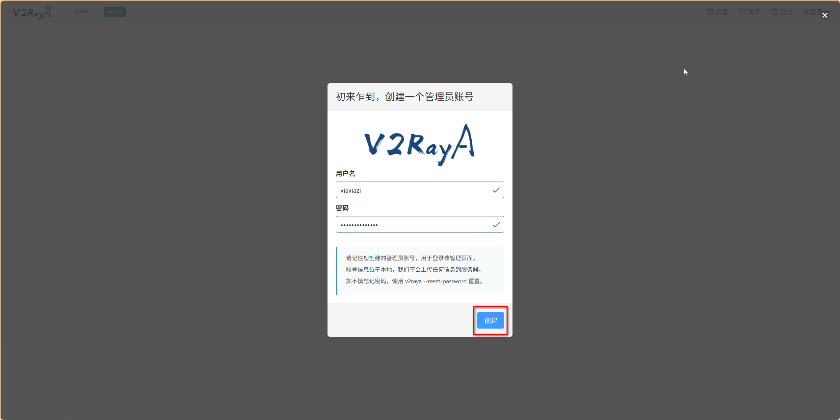Image resolution: width=840 pixels, height=420 pixels.
Task: Click the 检测中 status indicator
Action: coord(81,12)
